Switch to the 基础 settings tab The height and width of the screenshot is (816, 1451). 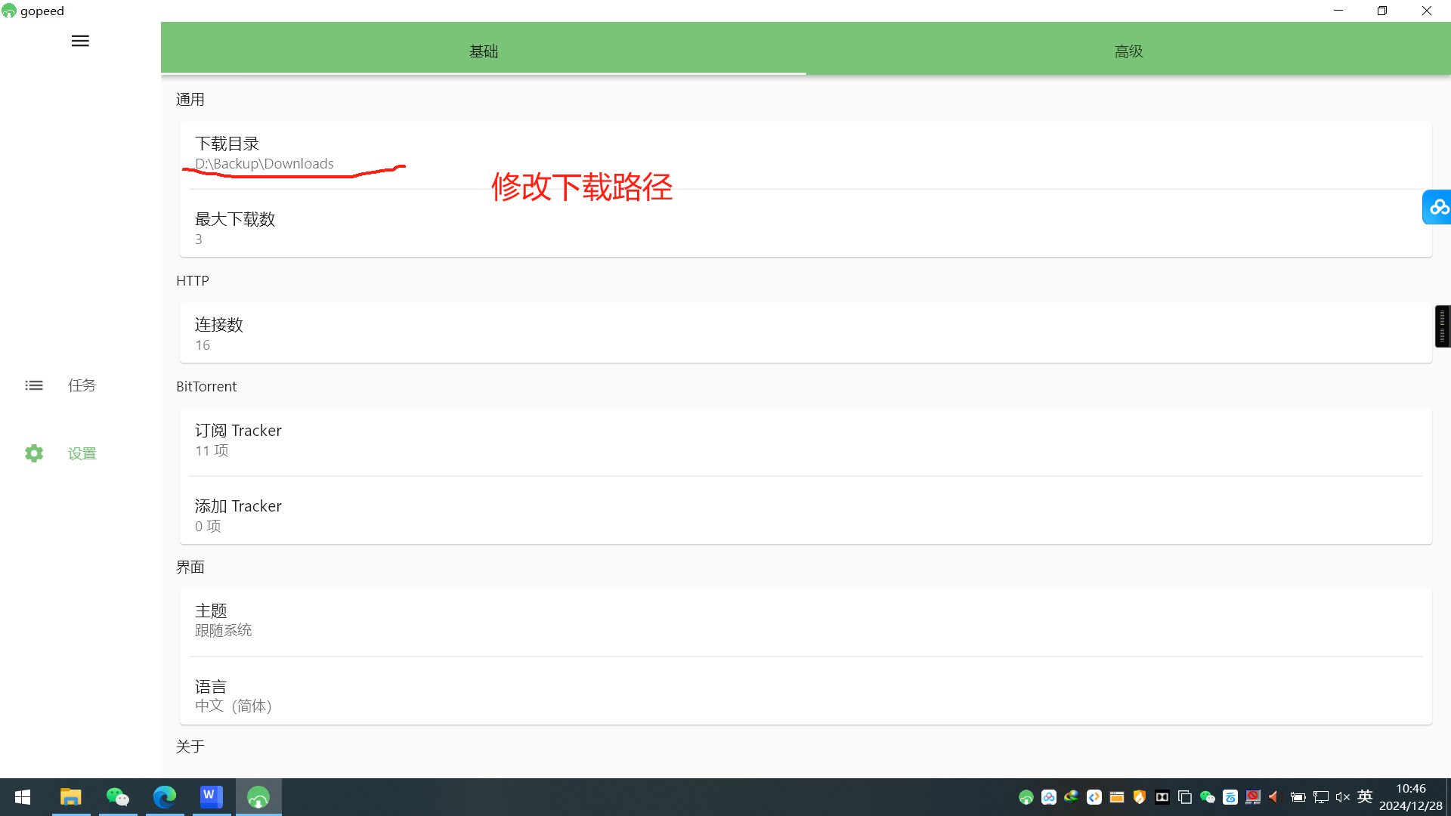coord(484,50)
